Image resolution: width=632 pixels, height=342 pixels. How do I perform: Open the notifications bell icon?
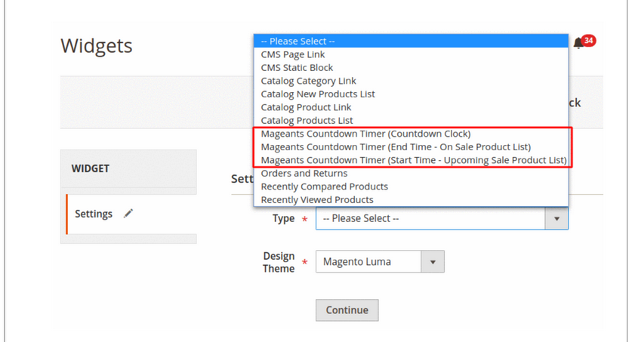tap(578, 43)
